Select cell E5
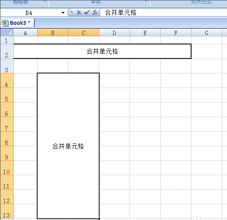This screenshot has width=227, height=220. pyautogui.click(x=145, y=95)
